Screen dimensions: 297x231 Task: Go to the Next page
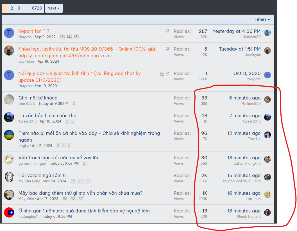click(x=54, y=8)
